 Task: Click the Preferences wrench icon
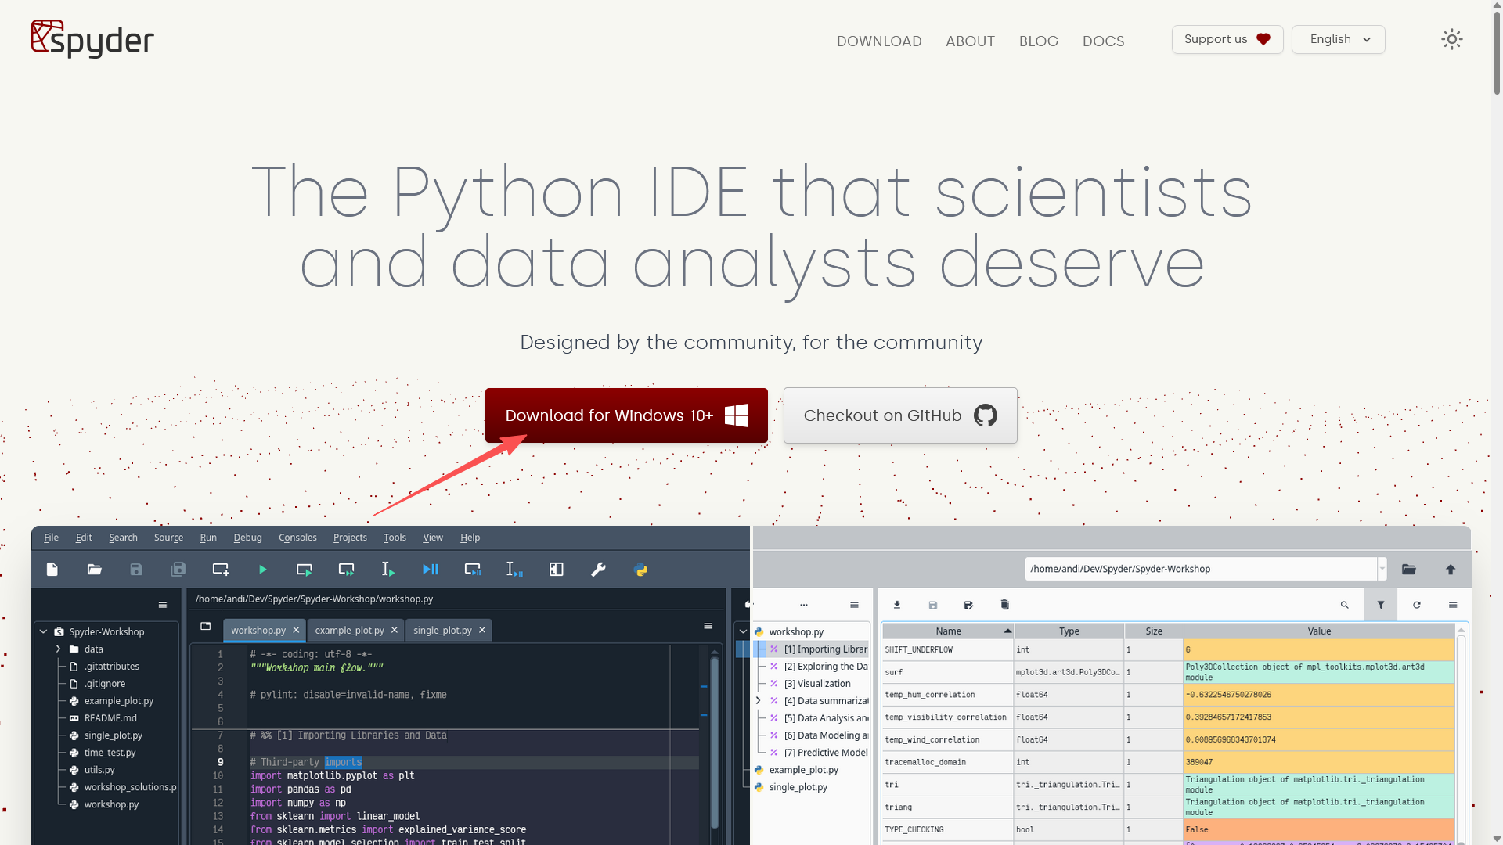pyautogui.click(x=598, y=570)
